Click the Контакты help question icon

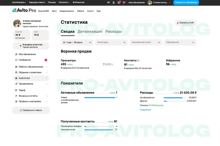click(x=138, y=61)
